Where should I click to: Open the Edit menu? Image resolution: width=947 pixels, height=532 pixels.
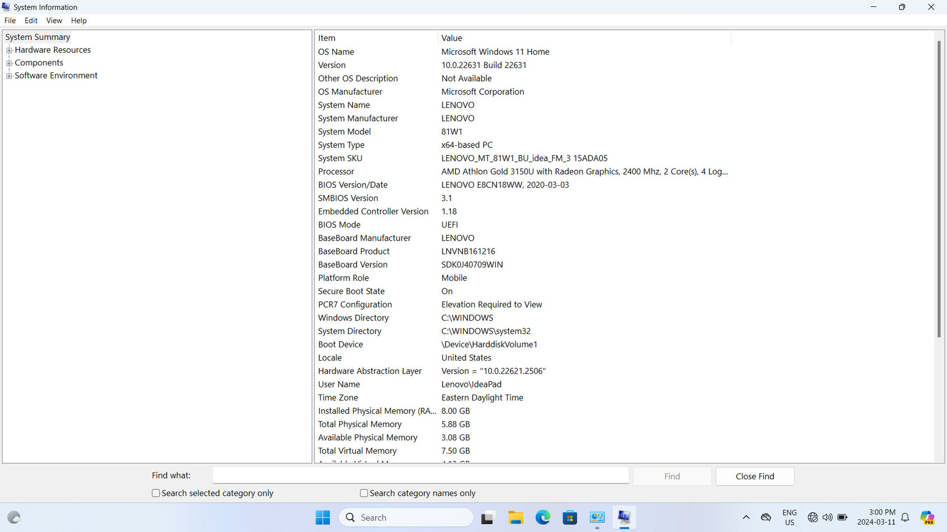coord(31,20)
